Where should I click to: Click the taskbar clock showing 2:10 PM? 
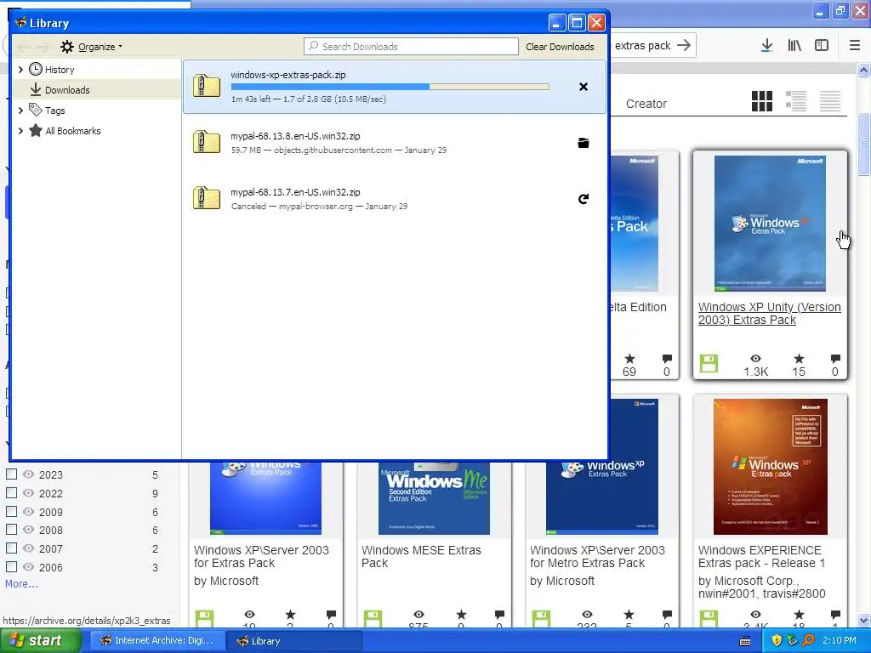tap(839, 640)
